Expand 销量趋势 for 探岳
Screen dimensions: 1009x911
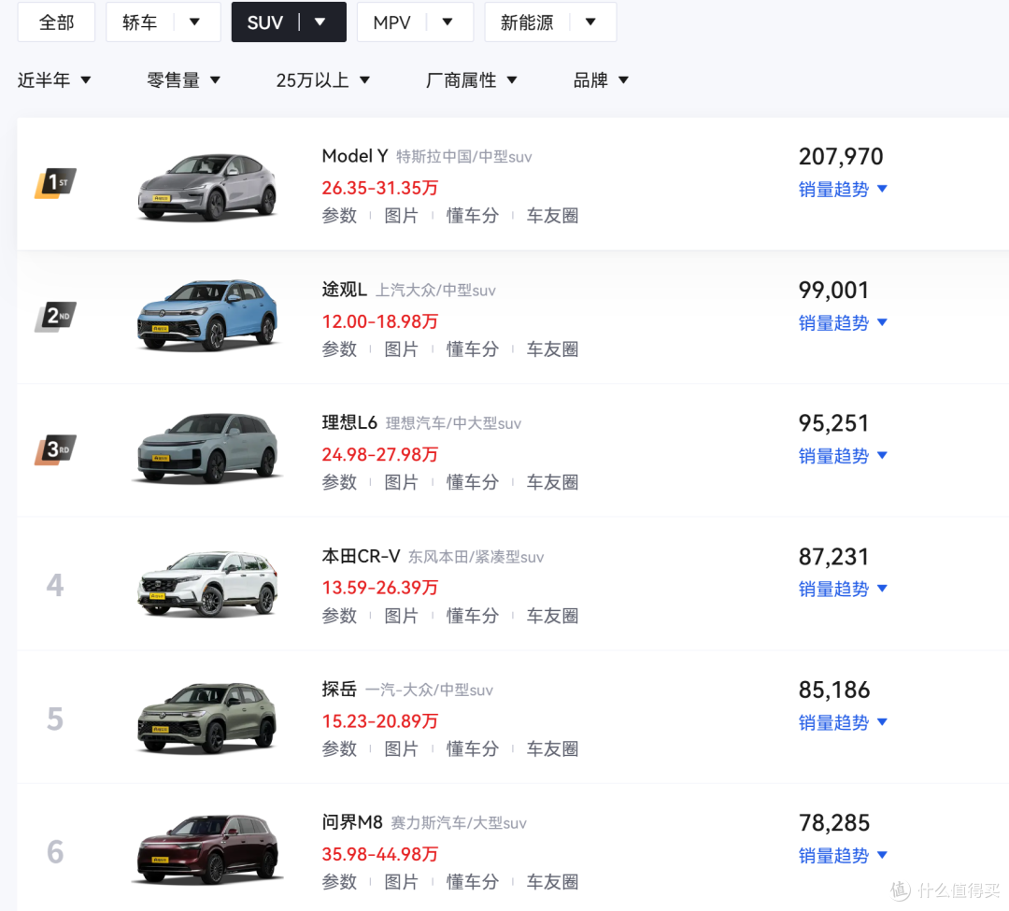click(843, 722)
